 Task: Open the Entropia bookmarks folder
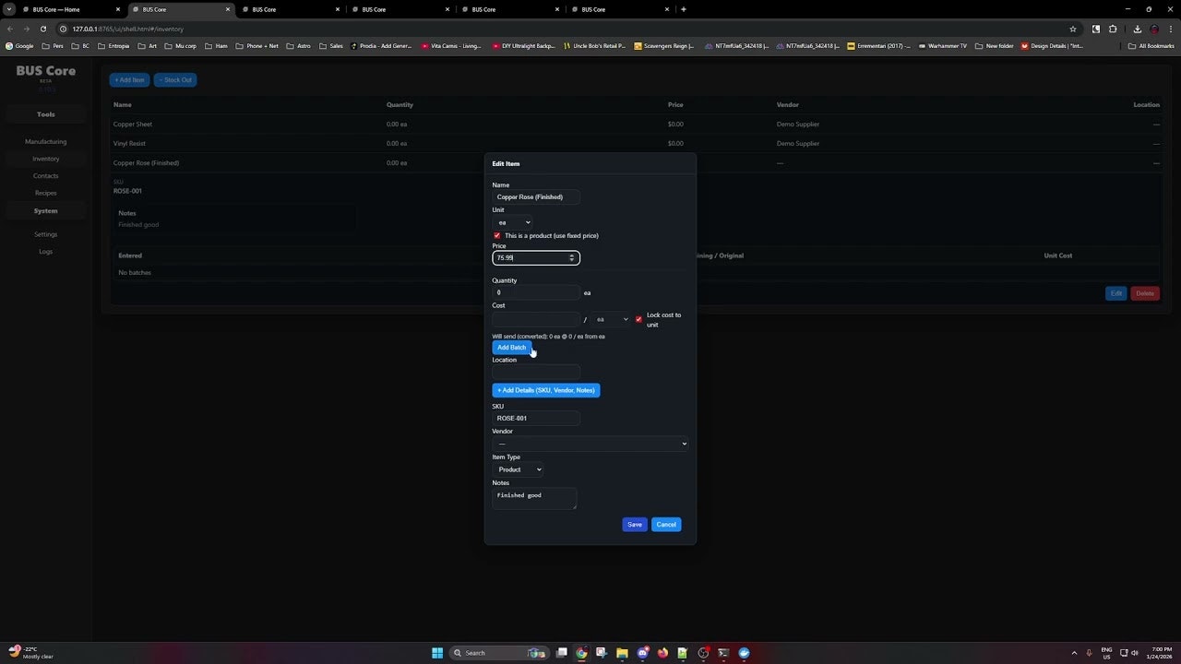(x=113, y=46)
